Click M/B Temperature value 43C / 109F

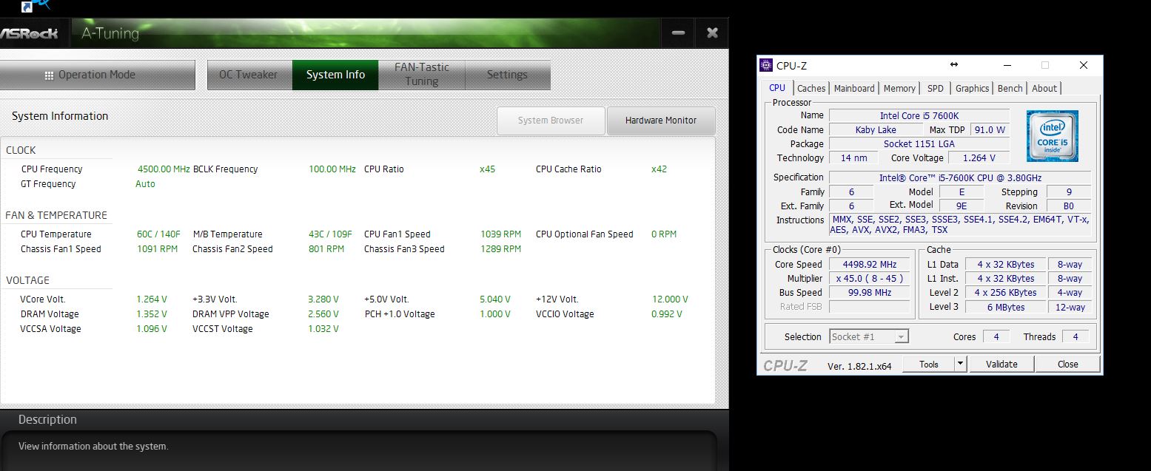point(330,234)
